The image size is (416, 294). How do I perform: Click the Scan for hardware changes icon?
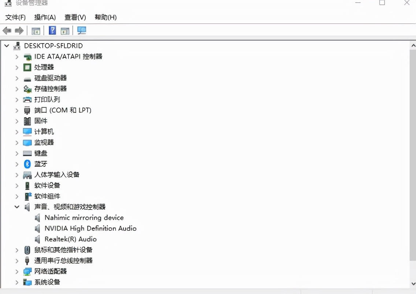[81, 31]
